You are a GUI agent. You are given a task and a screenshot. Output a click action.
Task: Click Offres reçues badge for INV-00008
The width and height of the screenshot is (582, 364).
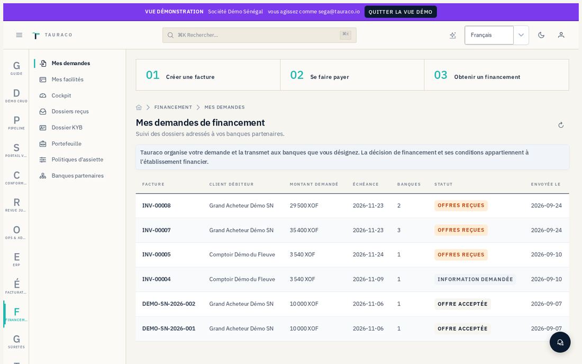(x=461, y=206)
